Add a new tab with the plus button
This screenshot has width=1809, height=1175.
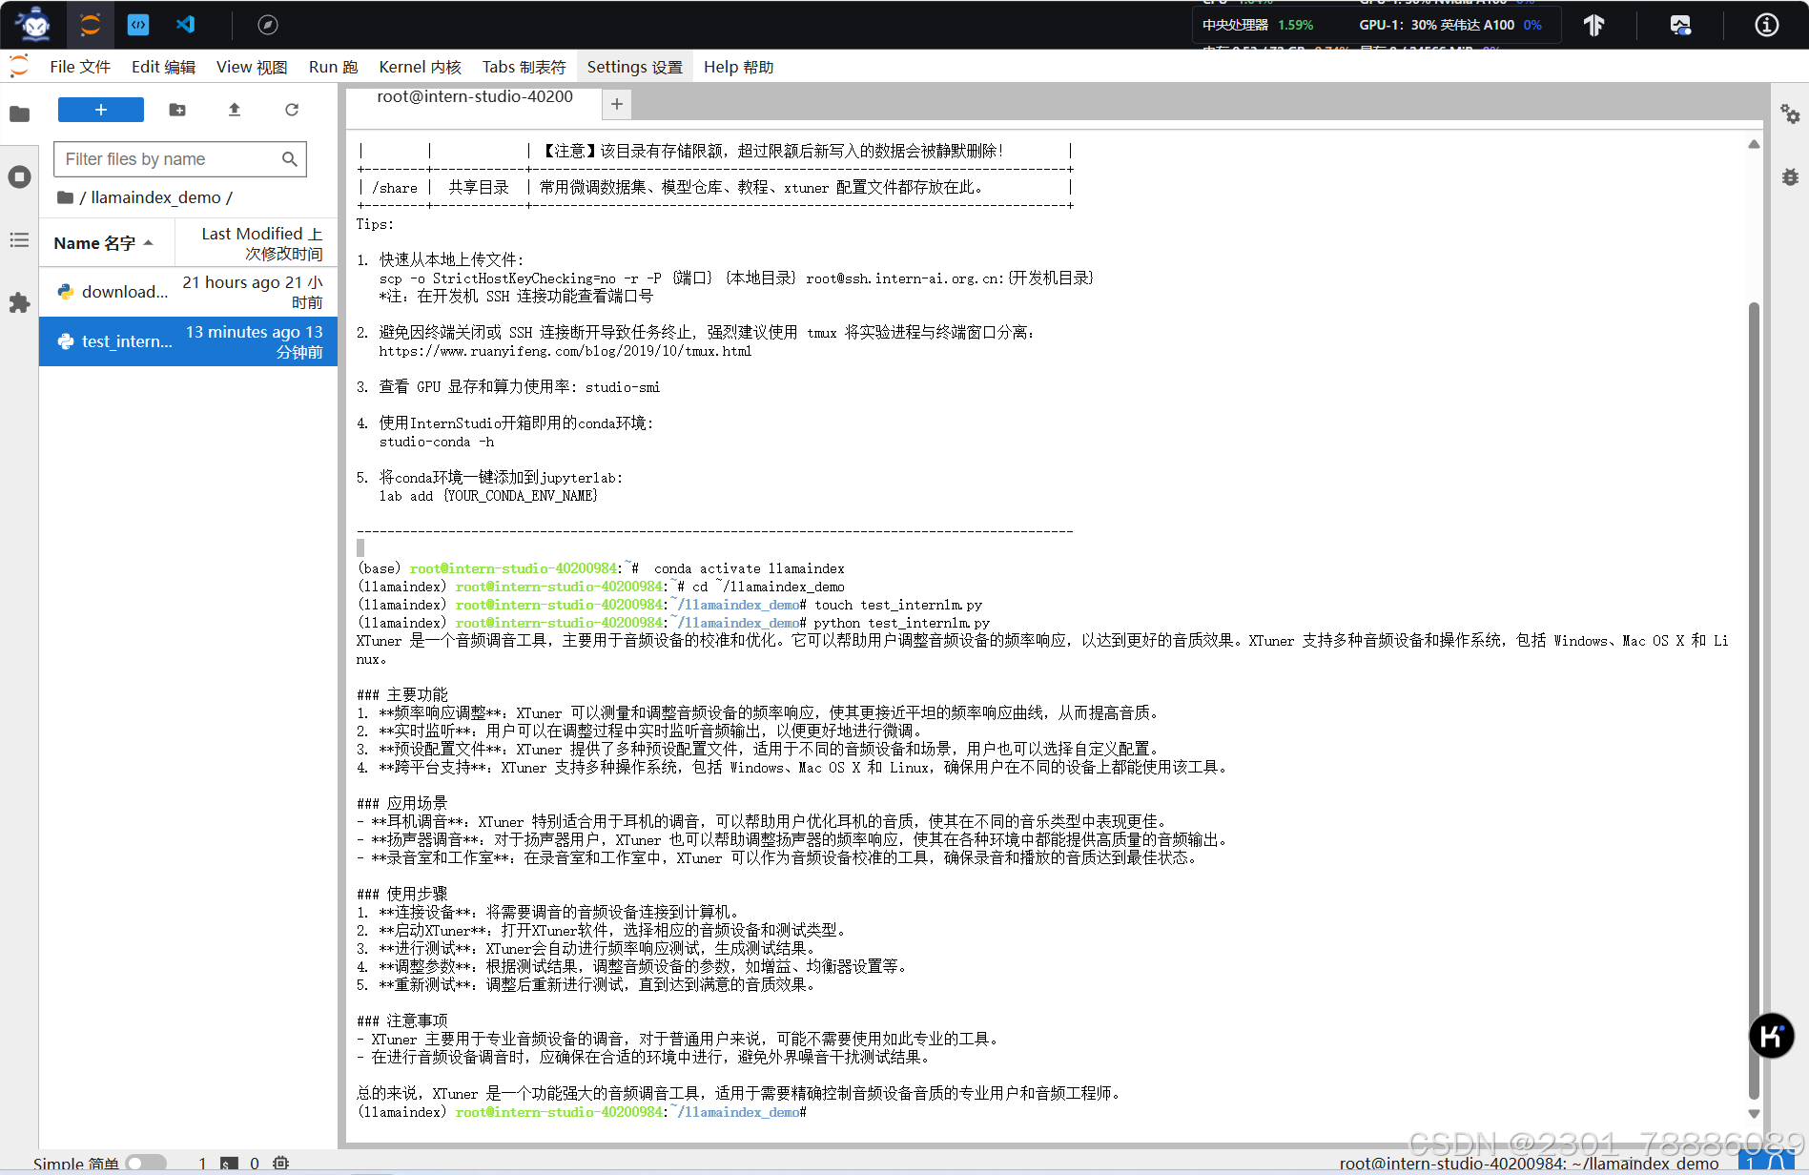coord(616,103)
